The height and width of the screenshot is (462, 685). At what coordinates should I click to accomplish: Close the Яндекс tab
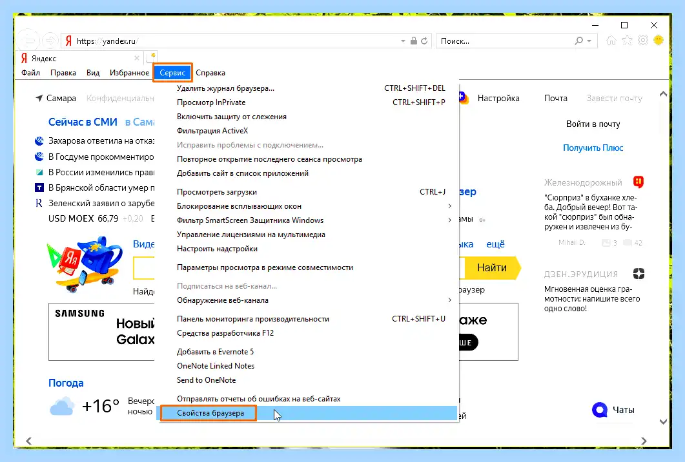pyautogui.click(x=137, y=58)
